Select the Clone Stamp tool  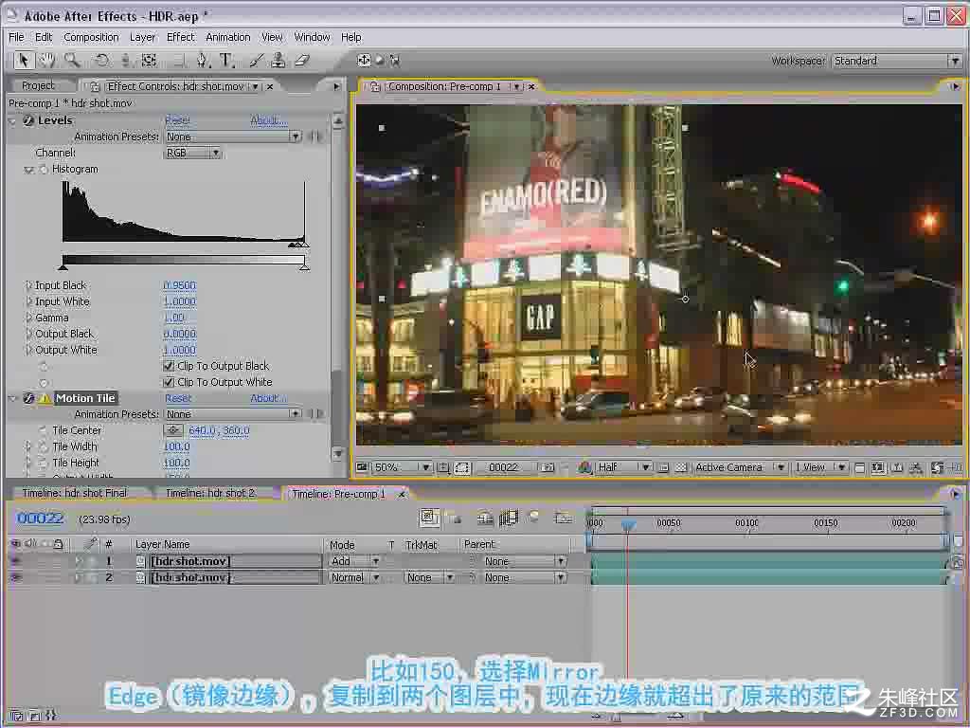(278, 60)
